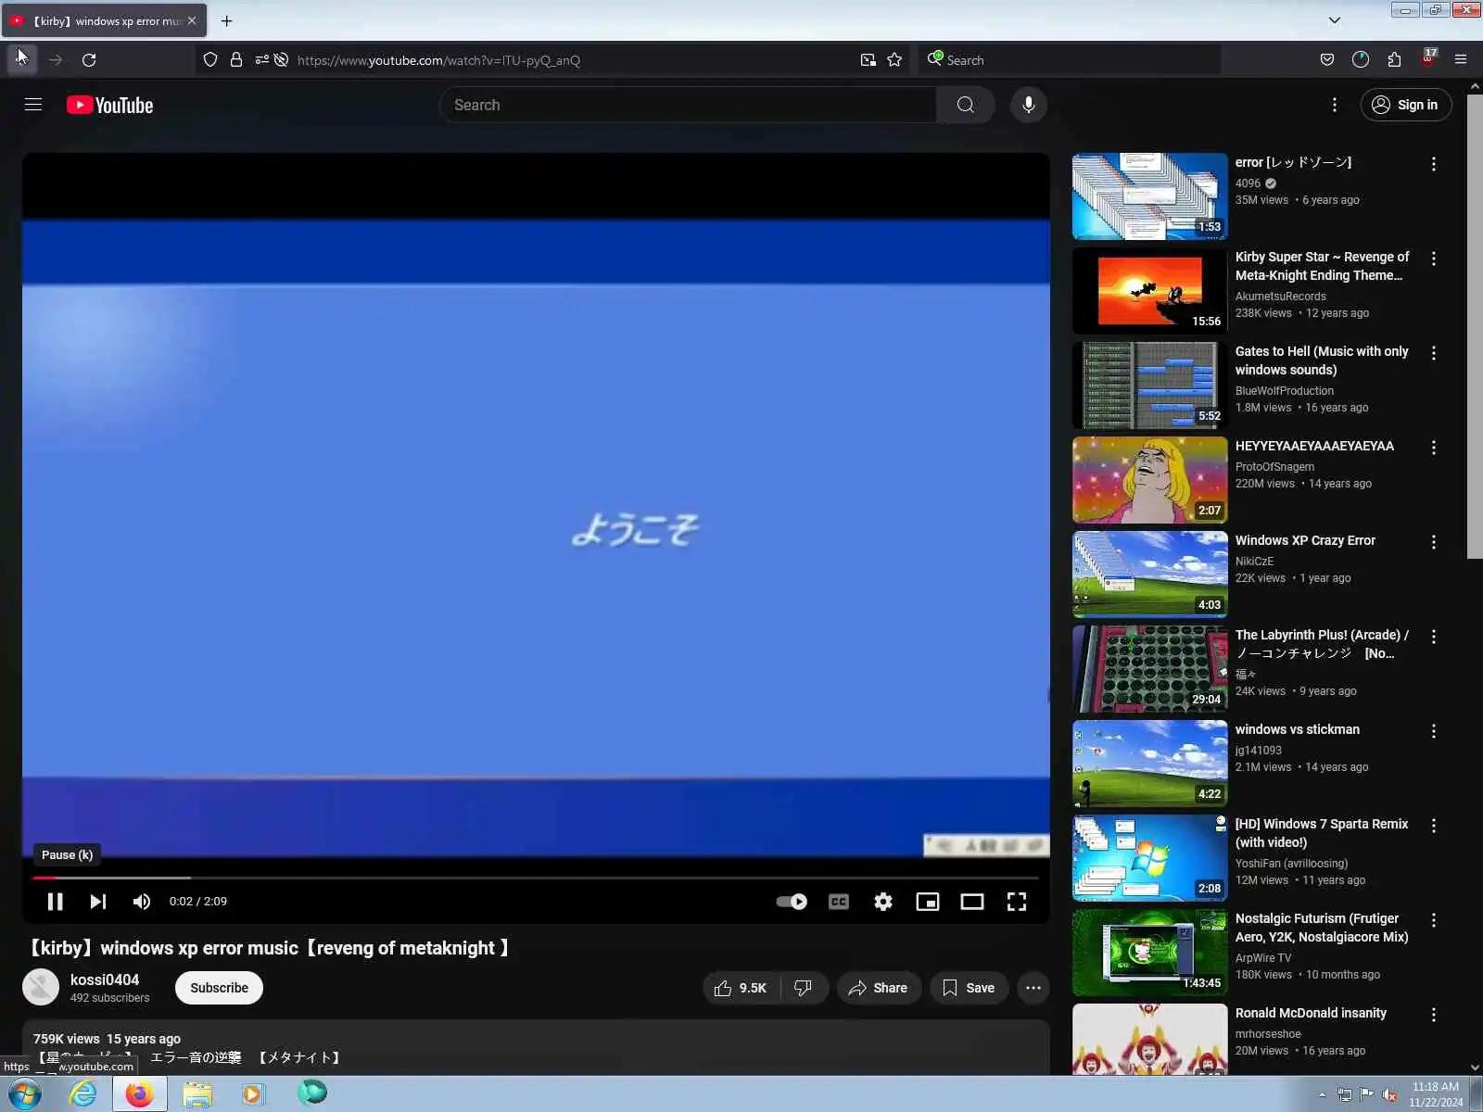
Task: Click the YouTube search magnifier button
Action: [965, 105]
